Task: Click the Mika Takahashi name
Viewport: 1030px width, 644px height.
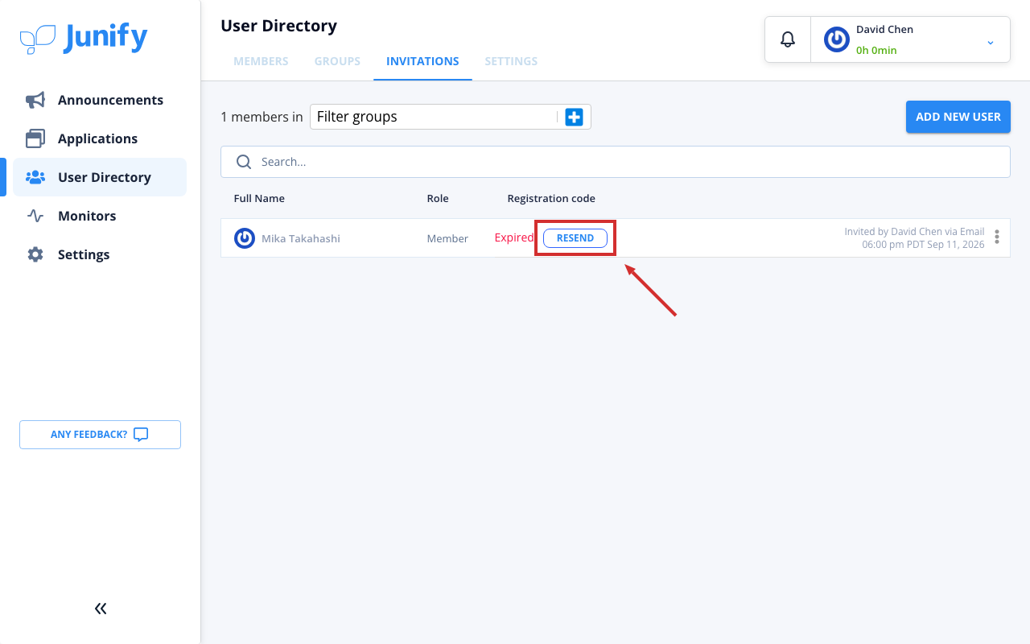Action: pos(301,238)
